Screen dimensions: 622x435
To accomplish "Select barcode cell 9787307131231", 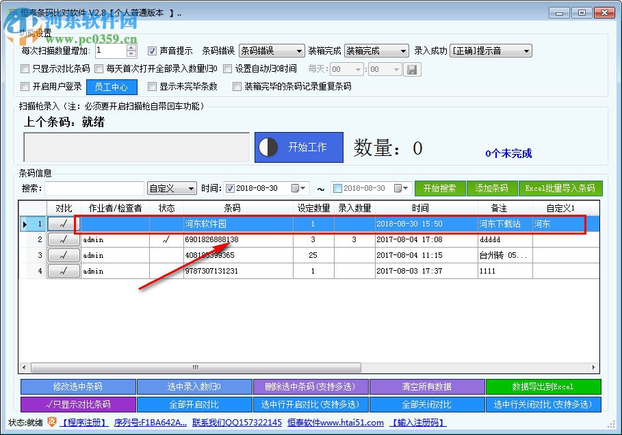I will click(x=238, y=271).
